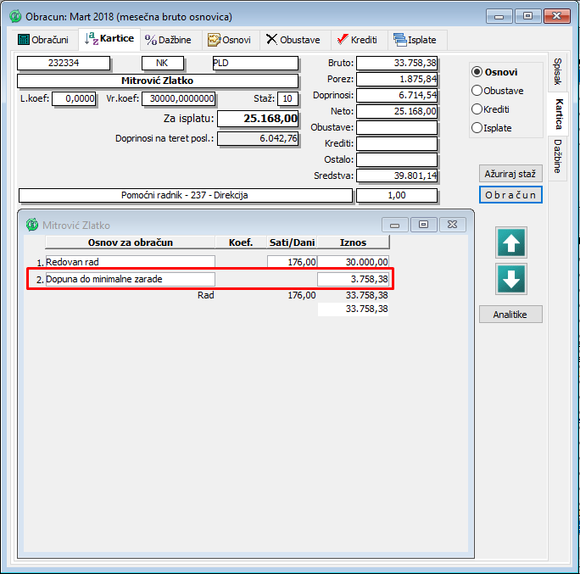Open the Dažbine tab

(x=170, y=40)
